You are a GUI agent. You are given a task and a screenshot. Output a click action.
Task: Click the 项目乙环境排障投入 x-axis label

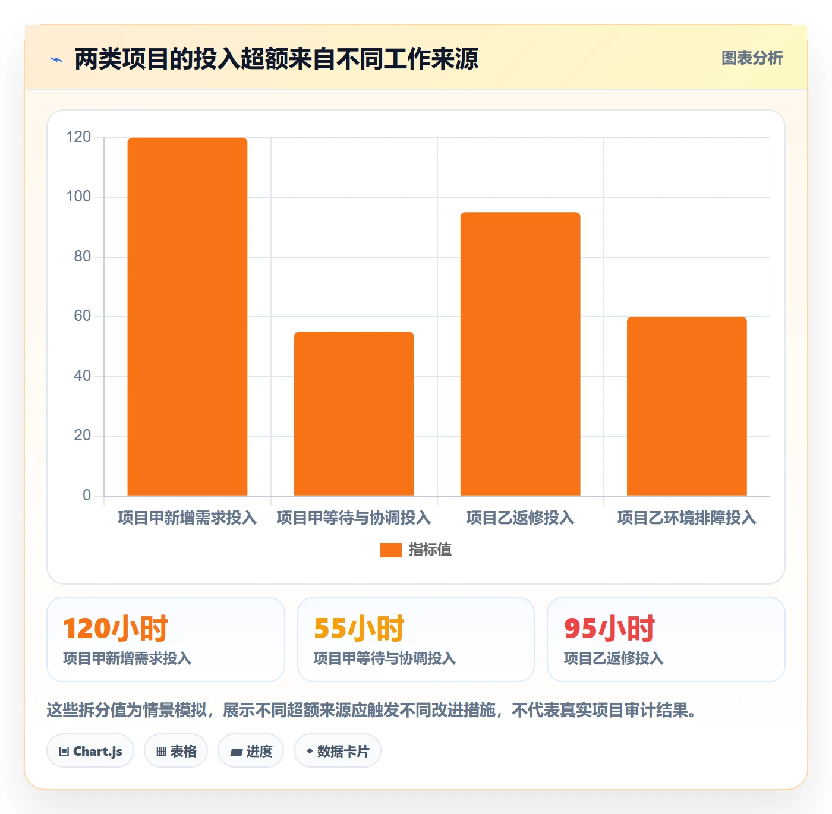click(x=686, y=518)
